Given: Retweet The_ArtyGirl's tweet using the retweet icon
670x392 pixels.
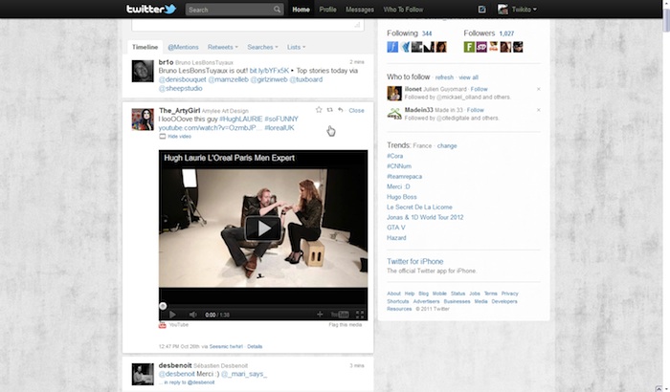Looking at the screenshot, I should [x=330, y=110].
